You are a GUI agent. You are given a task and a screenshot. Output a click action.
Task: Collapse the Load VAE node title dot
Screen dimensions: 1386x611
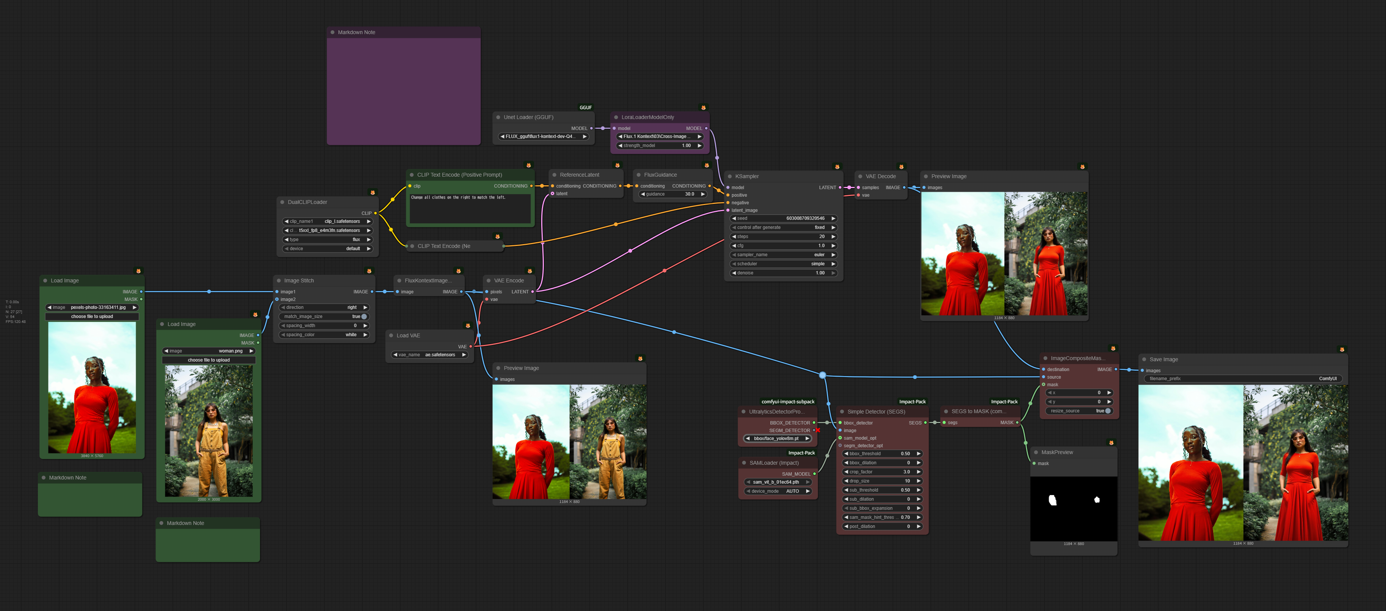coord(391,335)
